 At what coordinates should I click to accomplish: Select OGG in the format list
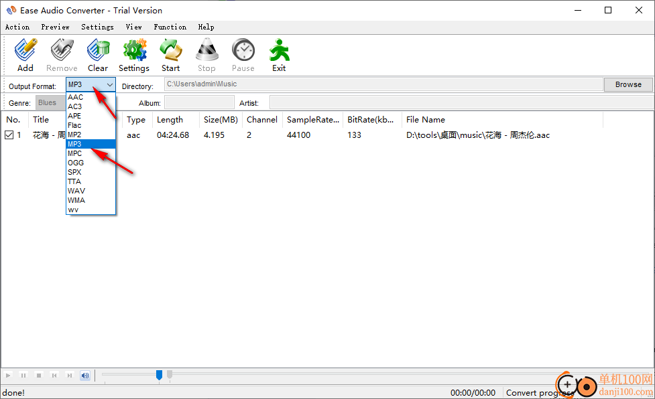[91, 163]
